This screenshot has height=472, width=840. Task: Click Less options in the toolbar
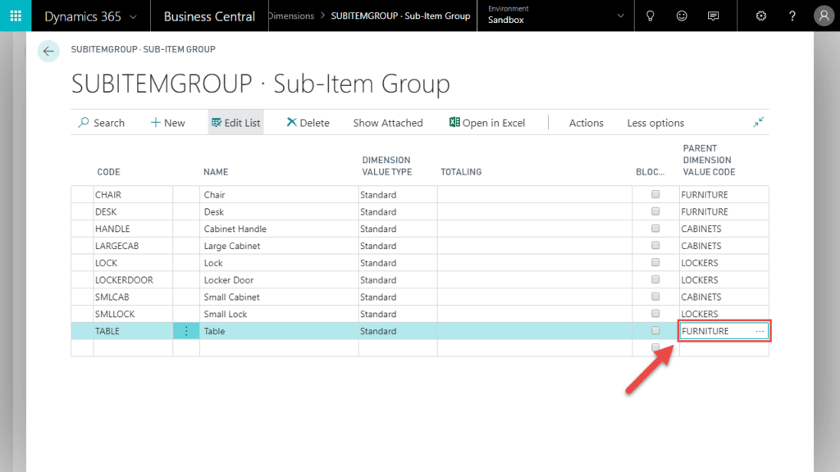[x=655, y=123]
